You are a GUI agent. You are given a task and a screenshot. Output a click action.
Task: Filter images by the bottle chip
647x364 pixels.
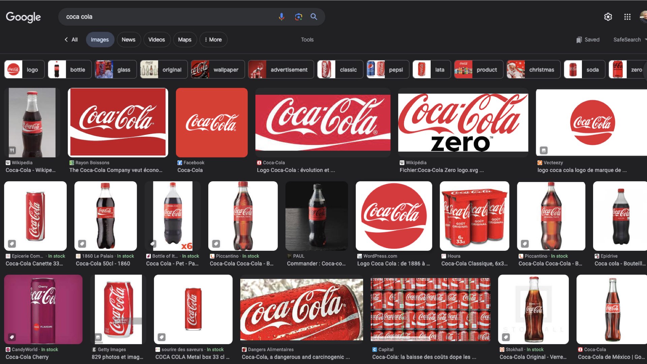coord(69,69)
